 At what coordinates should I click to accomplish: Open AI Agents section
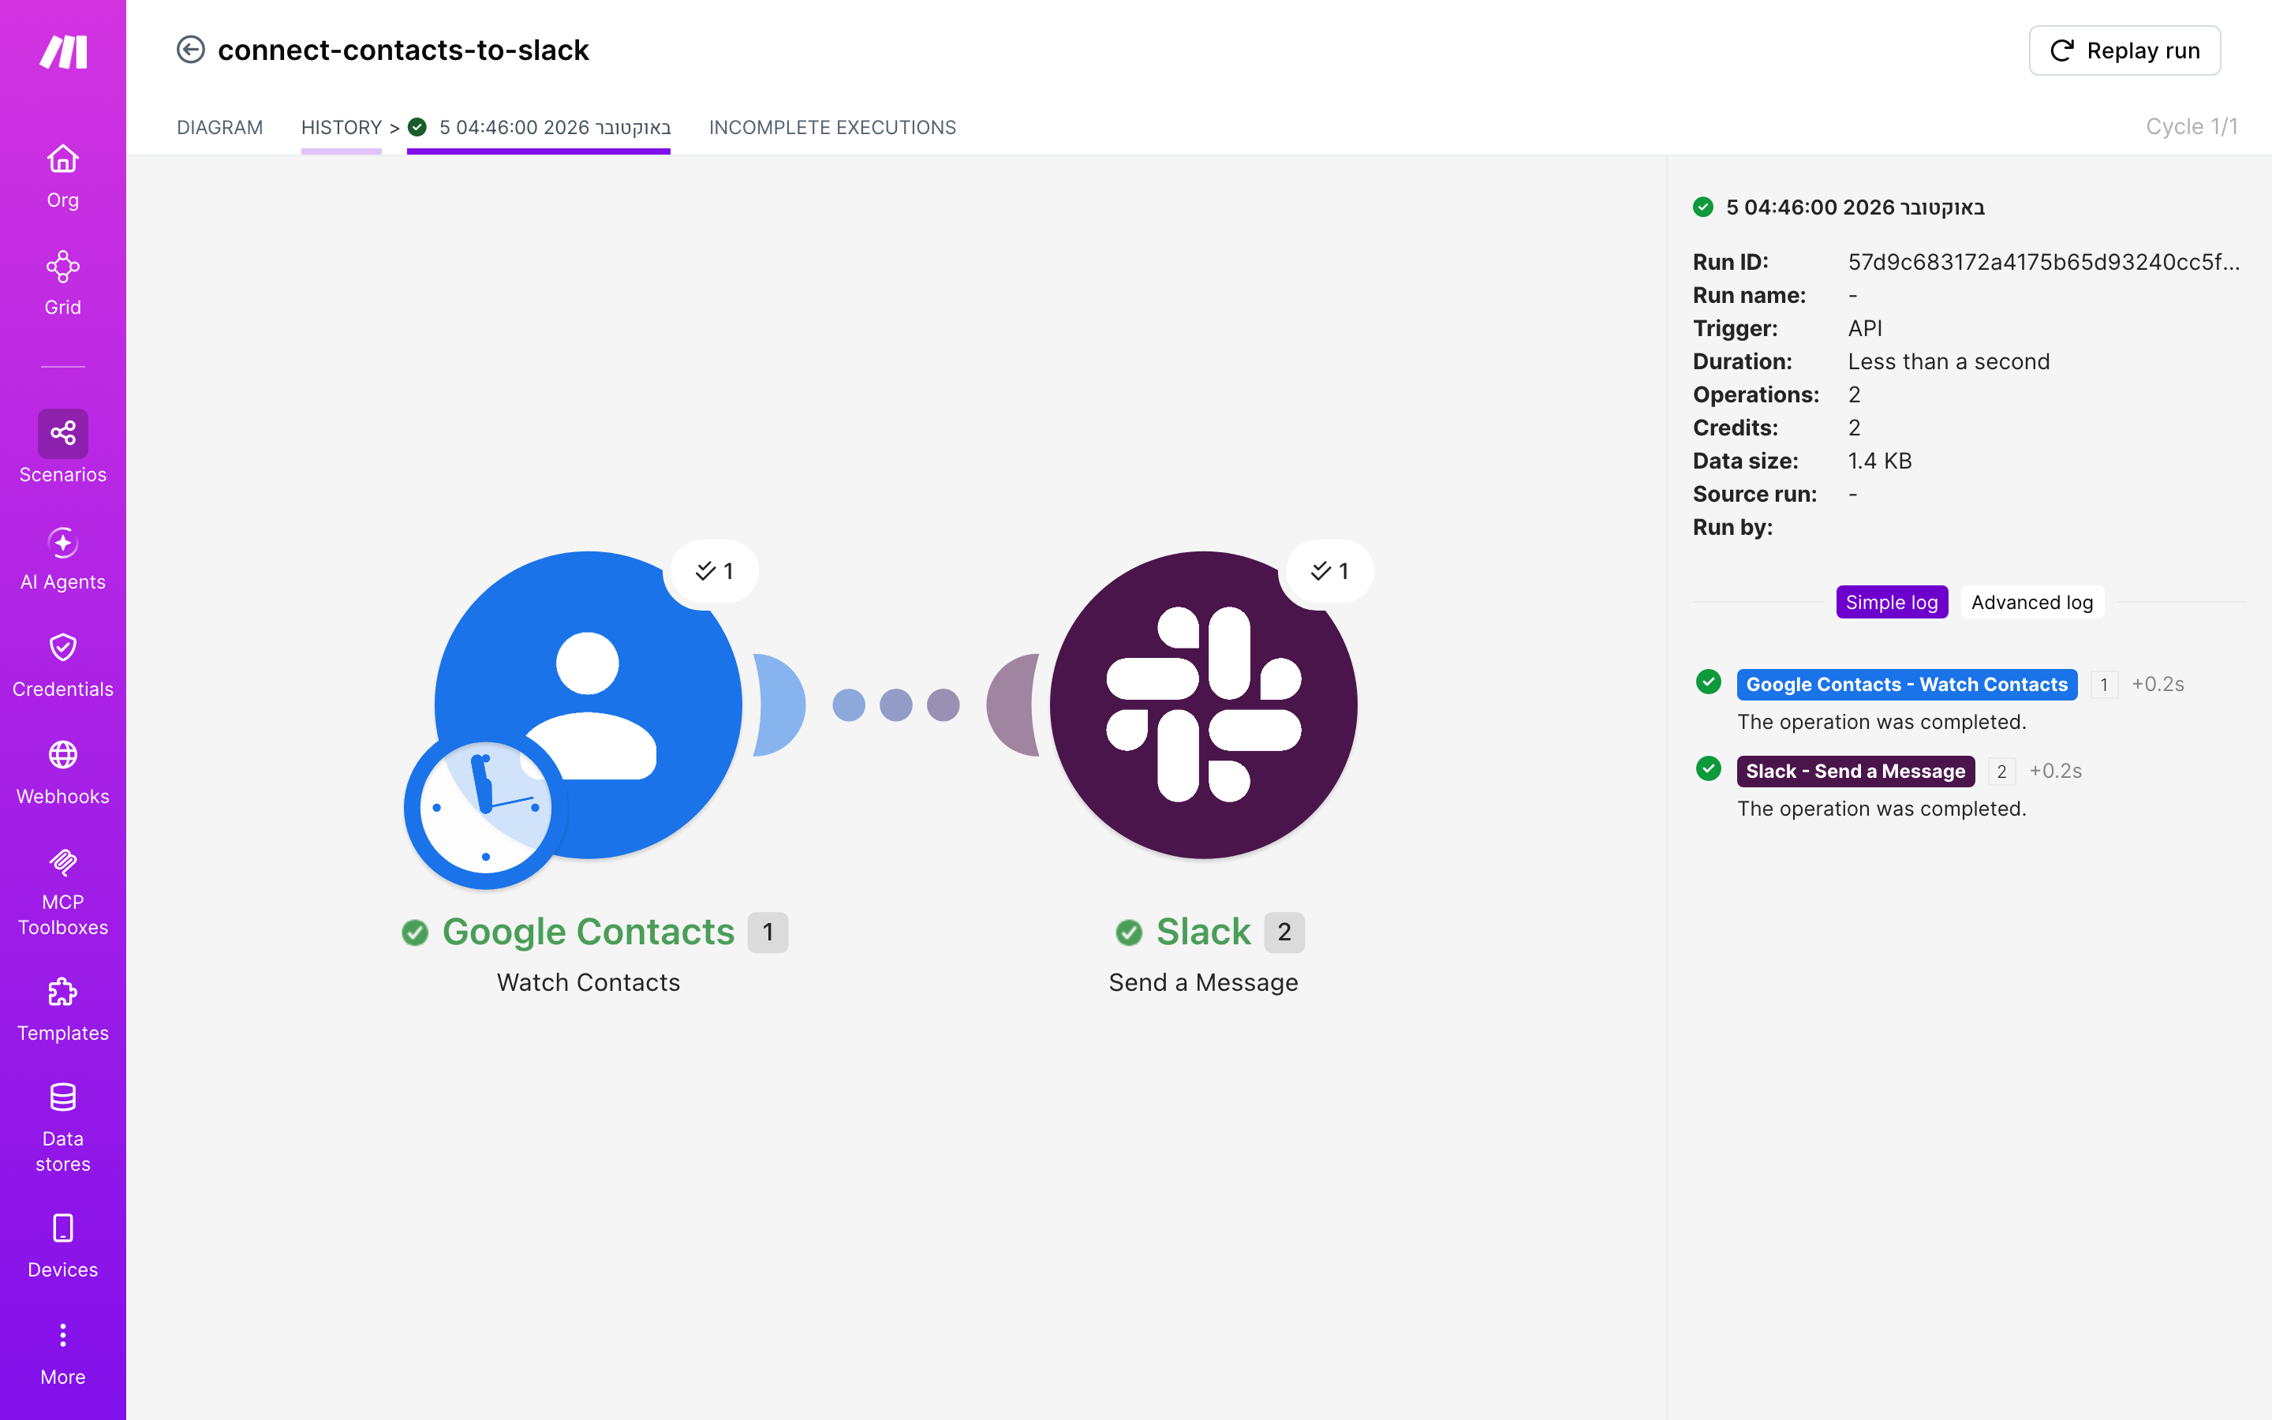pyautogui.click(x=63, y=559)
